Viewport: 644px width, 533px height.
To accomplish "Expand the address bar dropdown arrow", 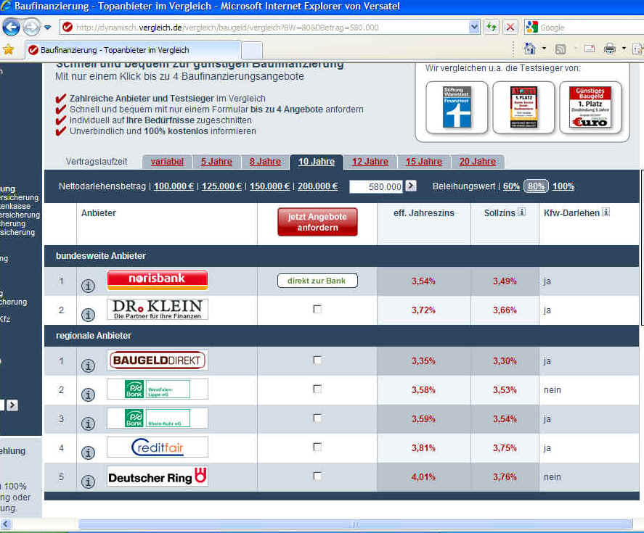I will (x=474, y=28).
